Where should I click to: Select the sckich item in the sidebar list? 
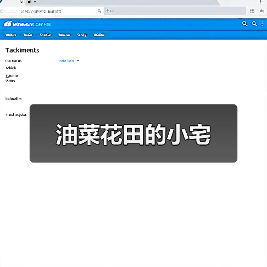[x=11, y=68]
